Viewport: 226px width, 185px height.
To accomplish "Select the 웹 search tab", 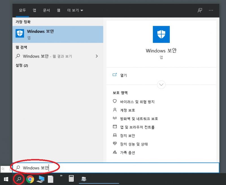I will tap(58, 10).
